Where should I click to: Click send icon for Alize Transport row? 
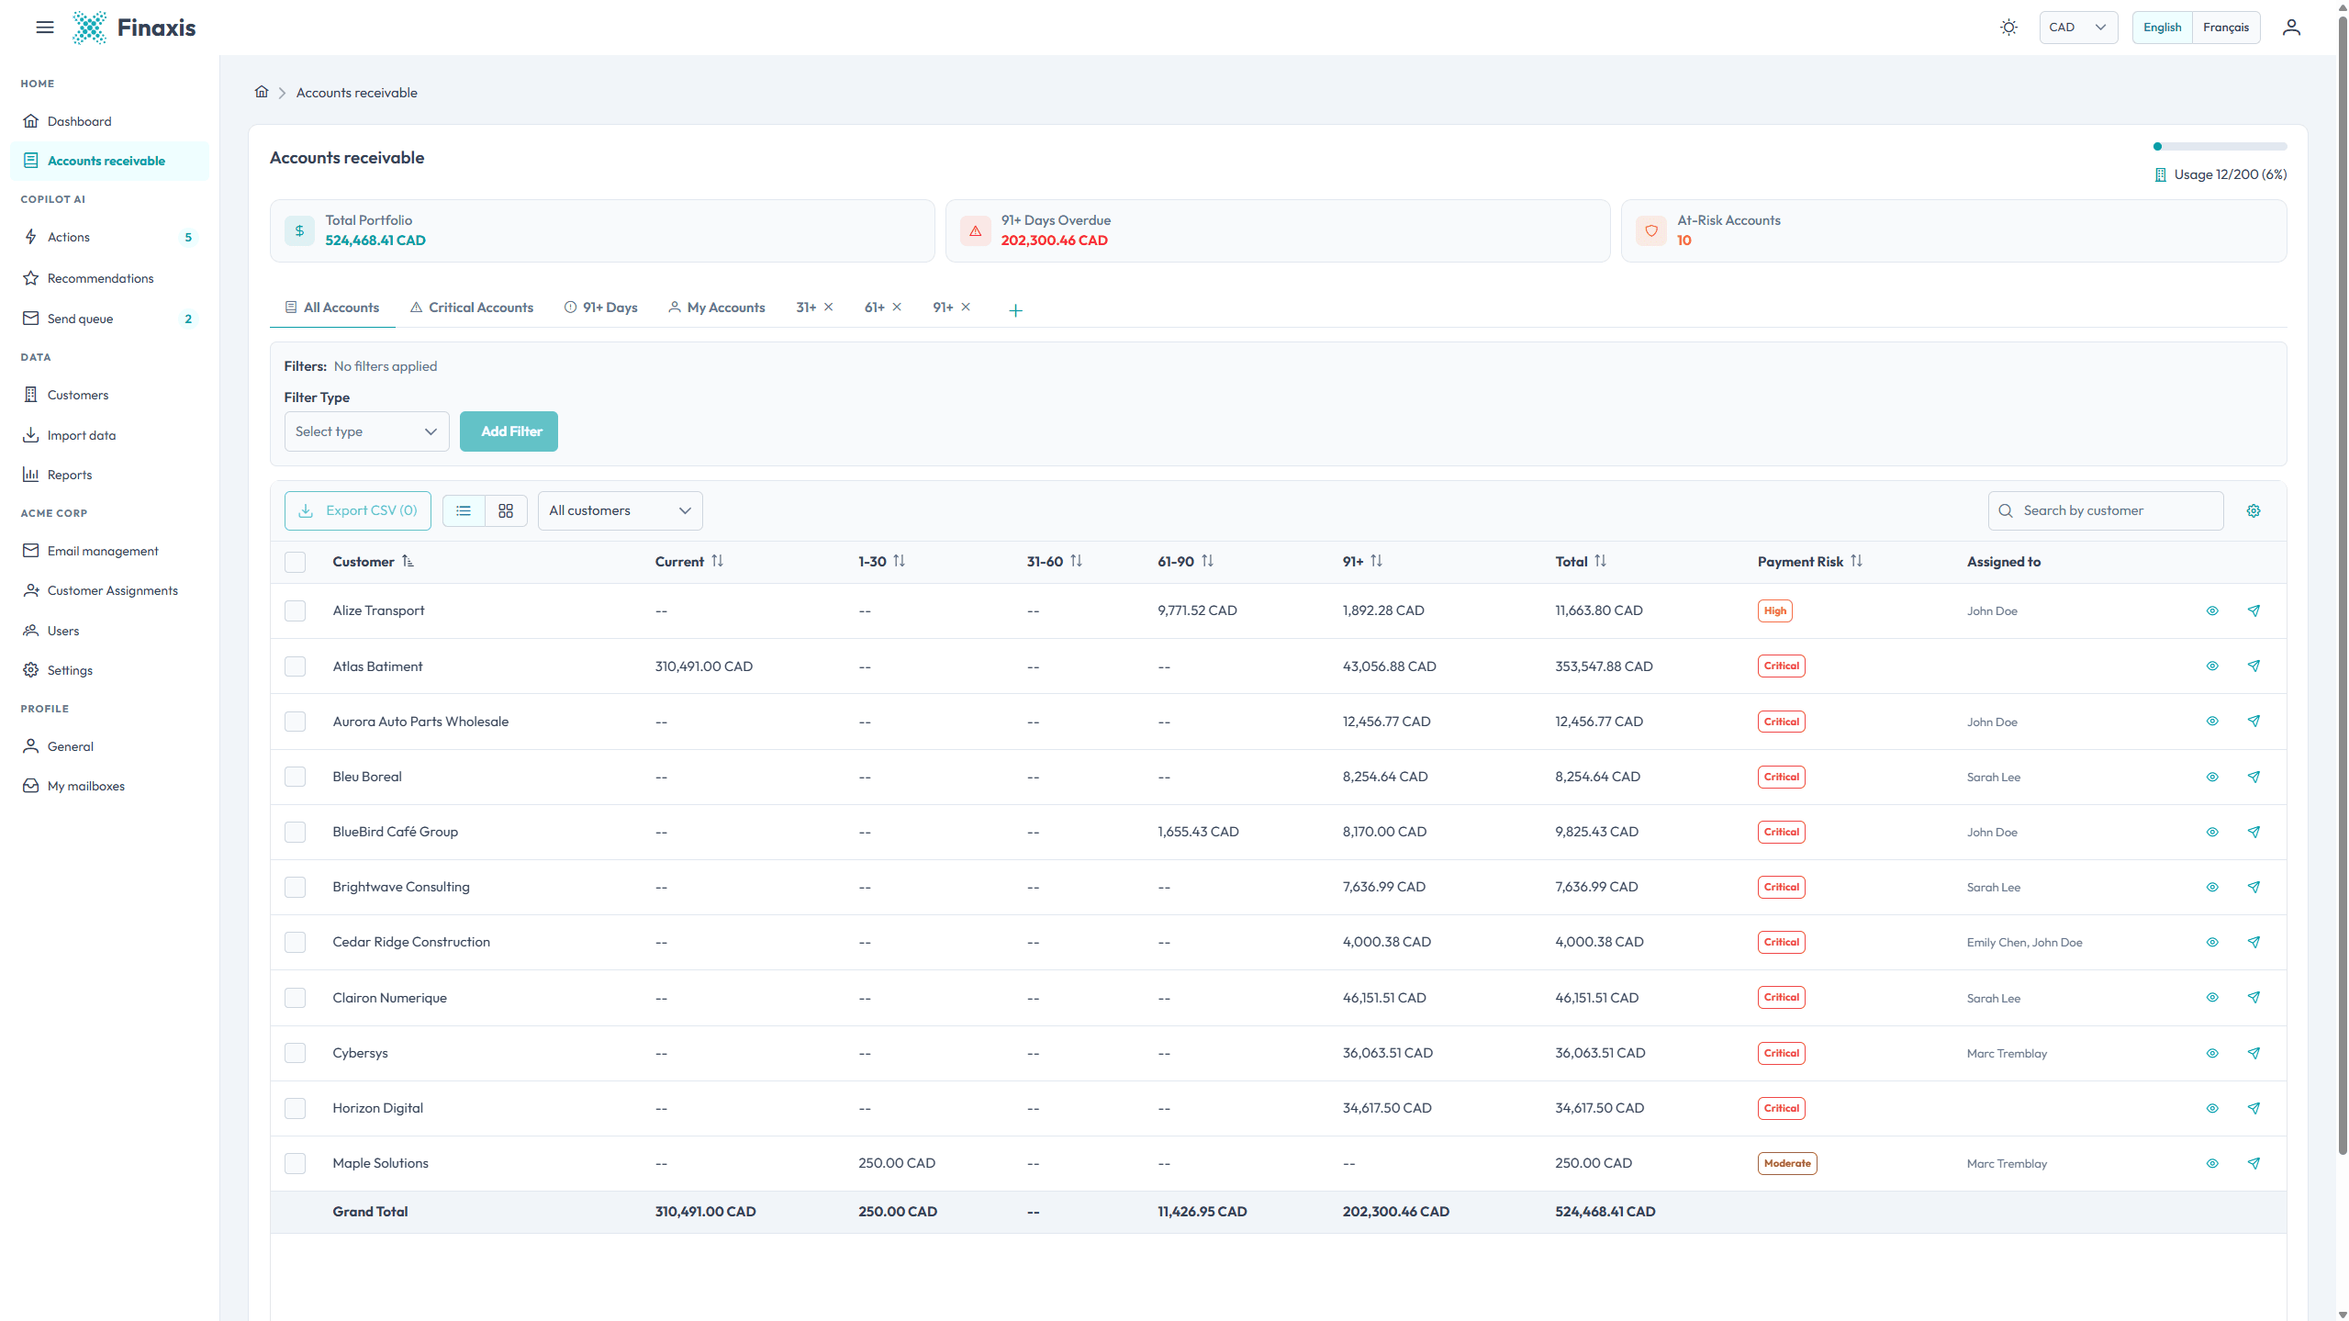[2254, 610]
